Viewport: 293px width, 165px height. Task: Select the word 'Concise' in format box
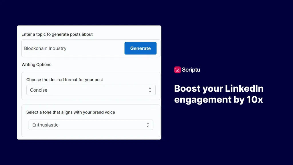click(x=39, y=90)
